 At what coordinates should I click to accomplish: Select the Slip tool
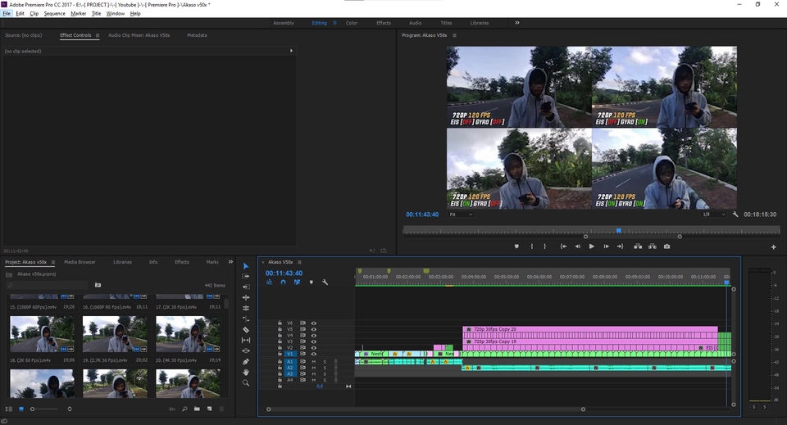pyautogui.click(x=246, y=341)
